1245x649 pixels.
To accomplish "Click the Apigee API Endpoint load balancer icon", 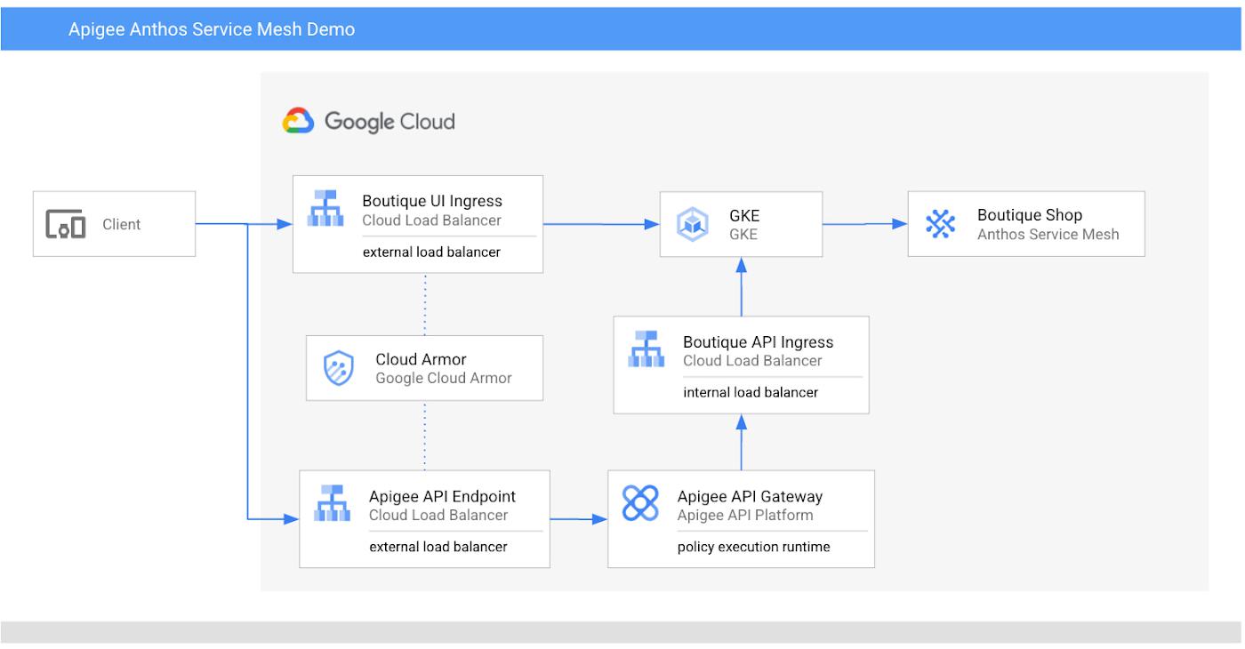I will pos(333,503).
